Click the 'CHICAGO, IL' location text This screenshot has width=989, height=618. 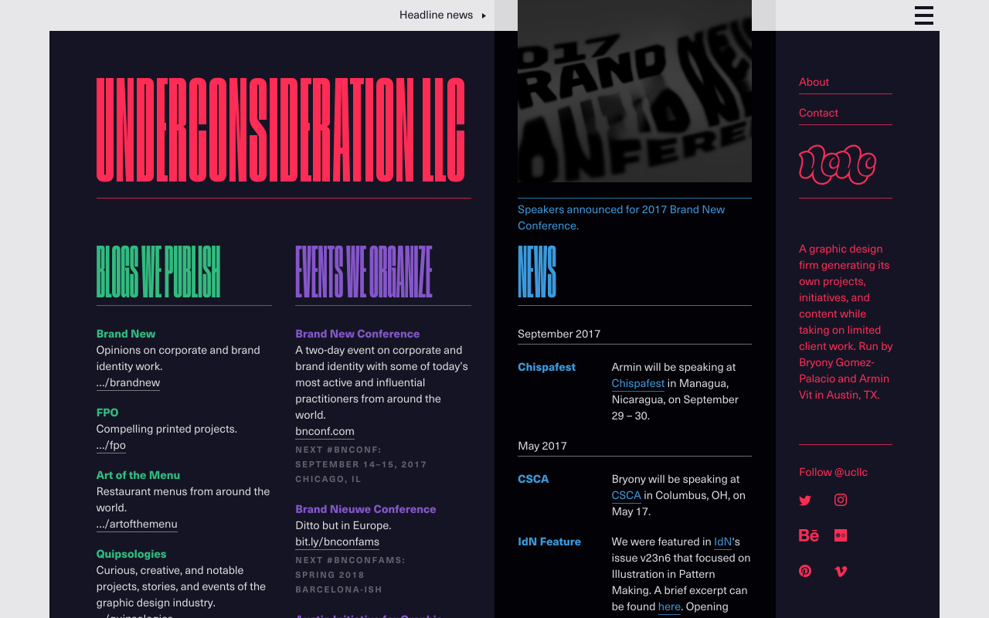(328, 479)
